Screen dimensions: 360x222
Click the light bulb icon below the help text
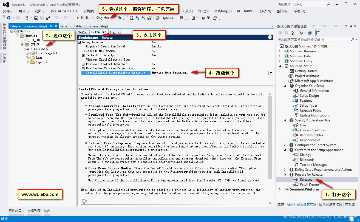84,201
